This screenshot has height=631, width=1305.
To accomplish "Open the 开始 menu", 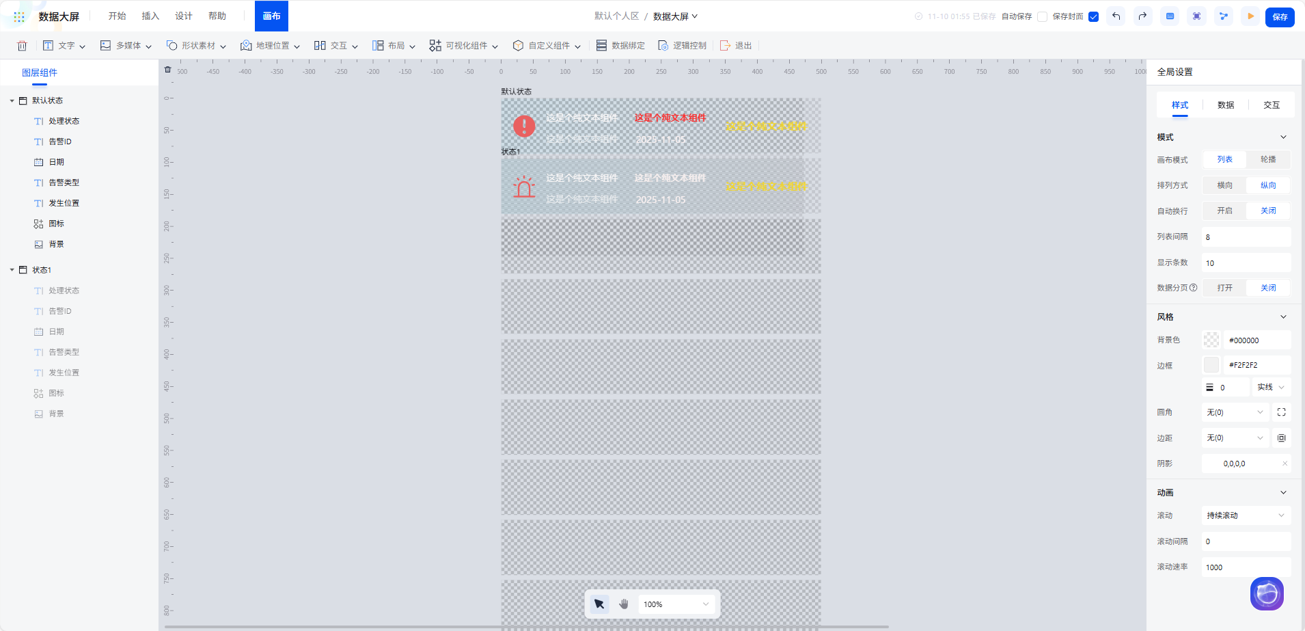I will click(117, 16).
